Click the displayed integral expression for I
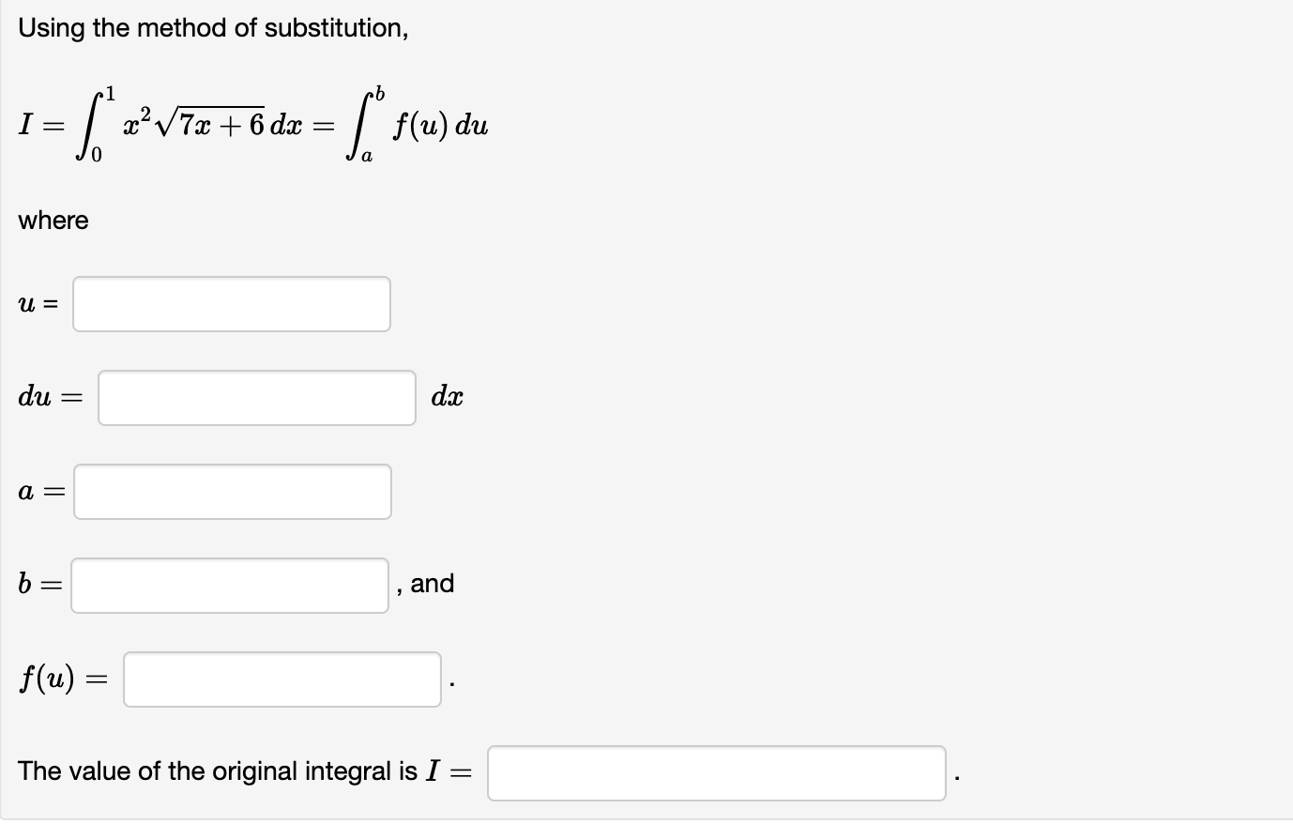1293x824 pixels. (x=253, y=124)
